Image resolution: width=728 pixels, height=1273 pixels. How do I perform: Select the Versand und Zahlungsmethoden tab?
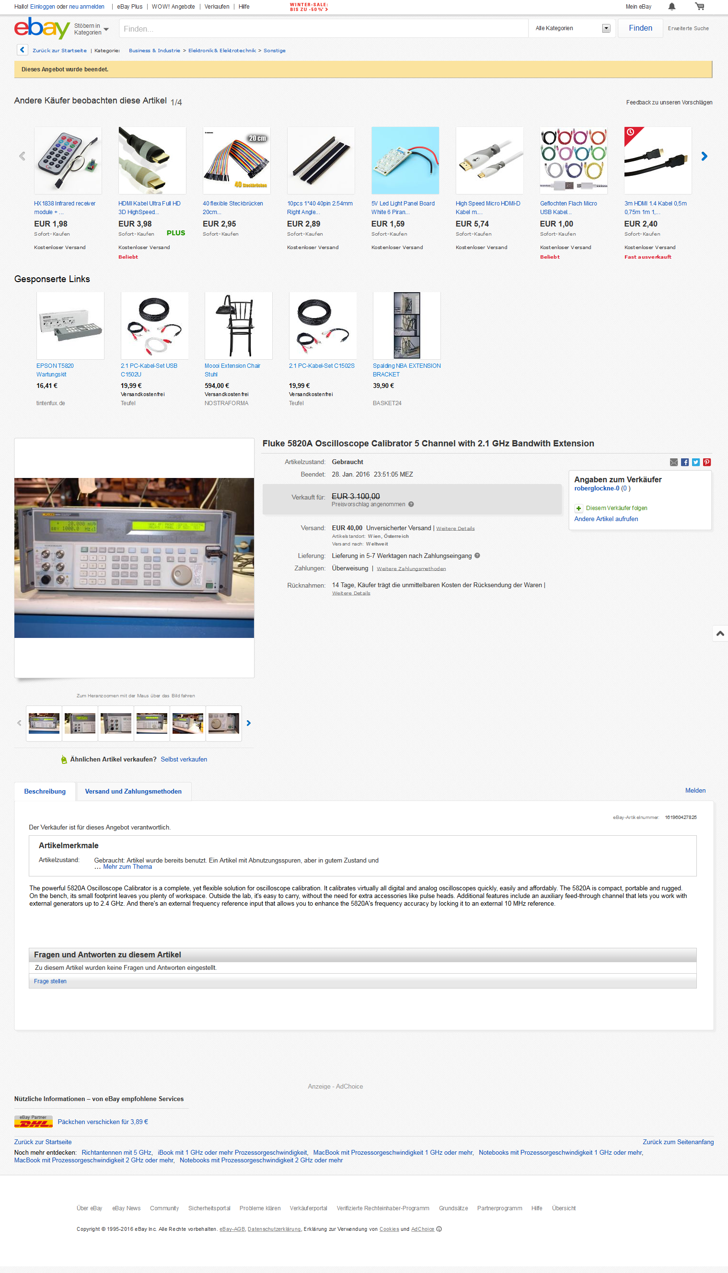tap(134, 791)
